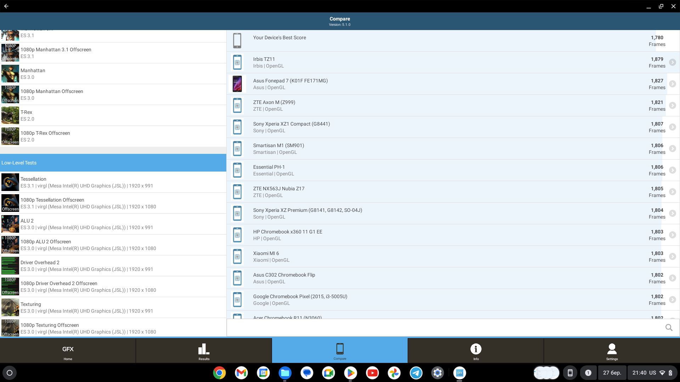Open Gmail from the shelf
Screen dimensions: 680x382
(x=241, y=373)
